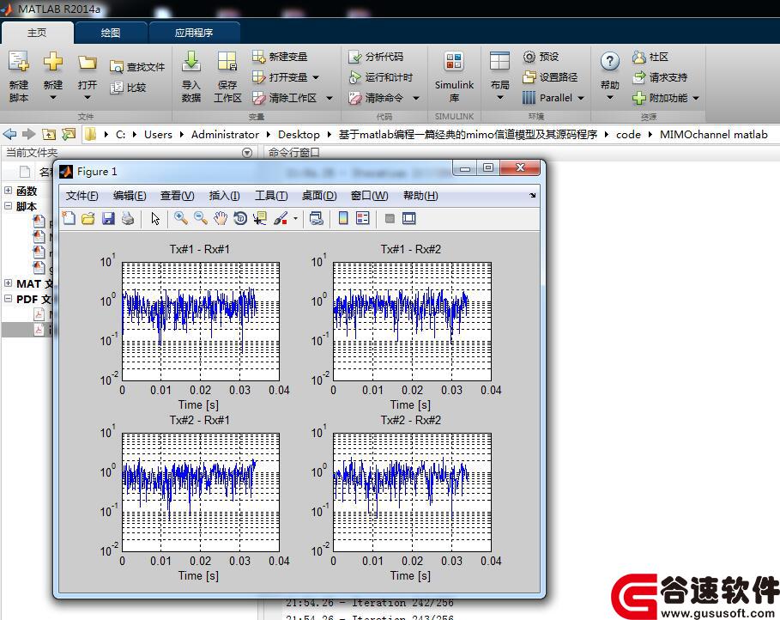The image size is (780, 620).
Task: Toggle Insert Colorbar in Figure toolbar
Action: [x=343, y=218]
